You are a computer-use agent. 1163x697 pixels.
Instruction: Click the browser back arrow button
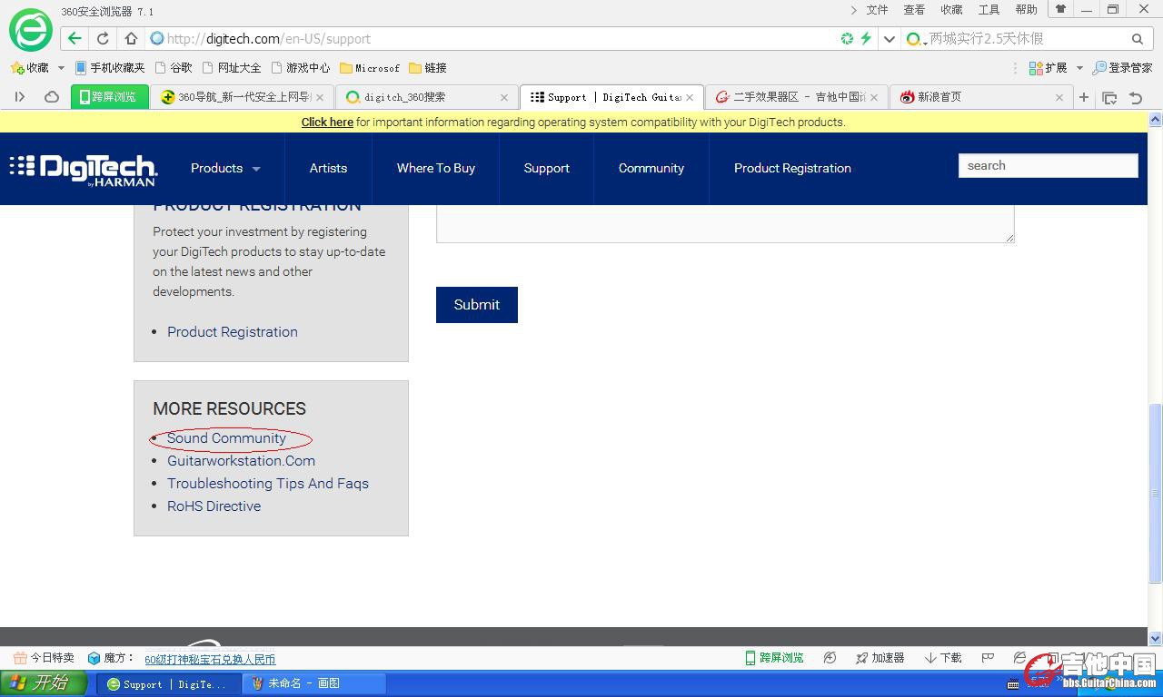(75, 38)
